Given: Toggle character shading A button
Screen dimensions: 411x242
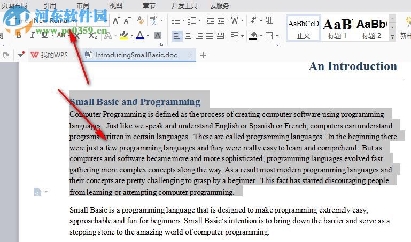Looking at the screenshot, I should coord(158,35).
